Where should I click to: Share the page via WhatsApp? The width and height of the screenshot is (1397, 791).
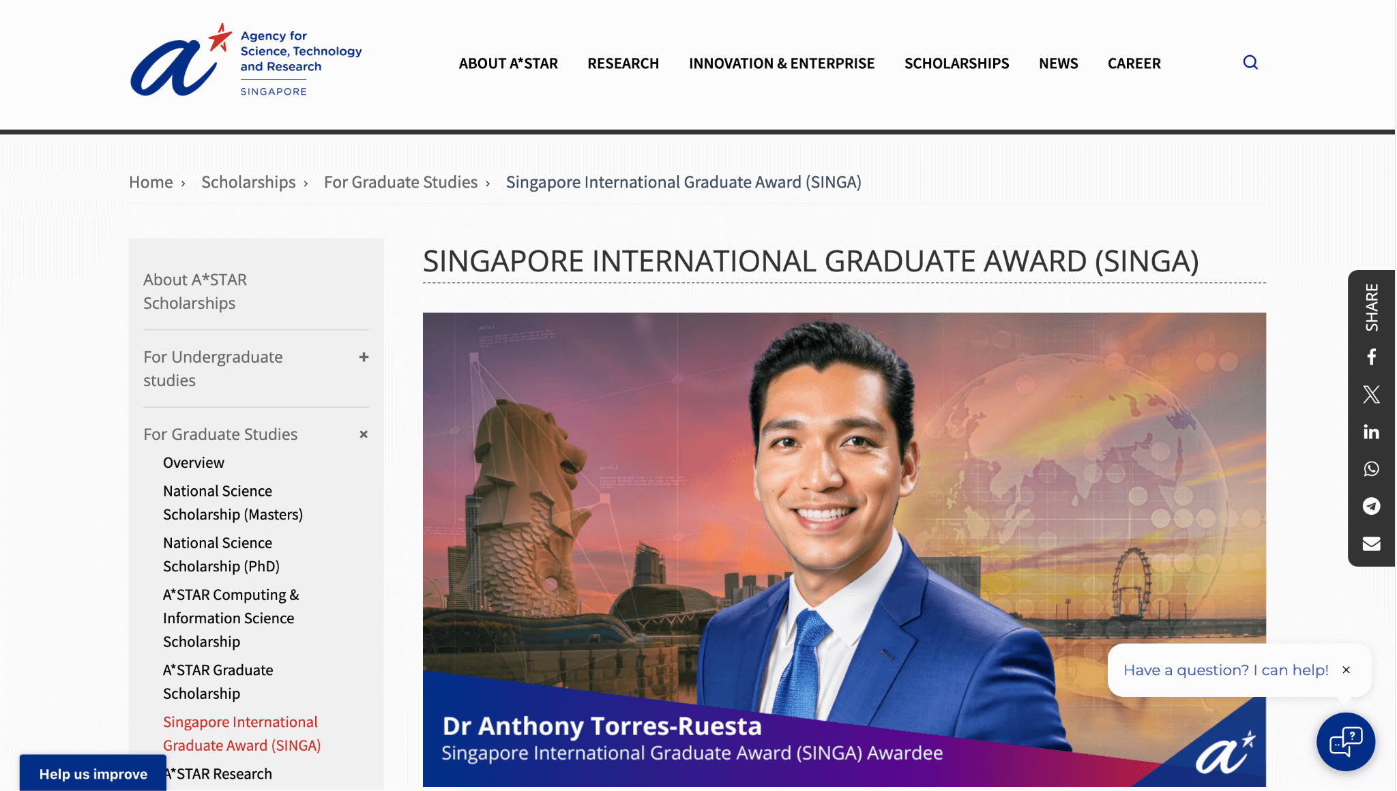coord(1371,468)
